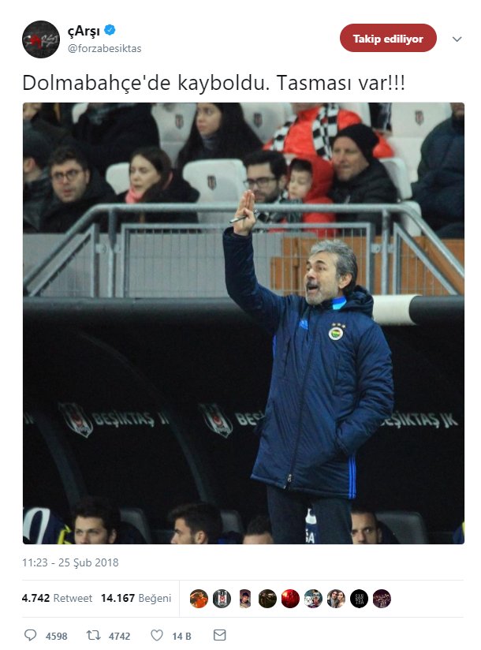The width and height of the screenshot is (481, 650).
Task: Open the 4.742 Retweet list
Action: pyautogui.click(x=57, y=598)
